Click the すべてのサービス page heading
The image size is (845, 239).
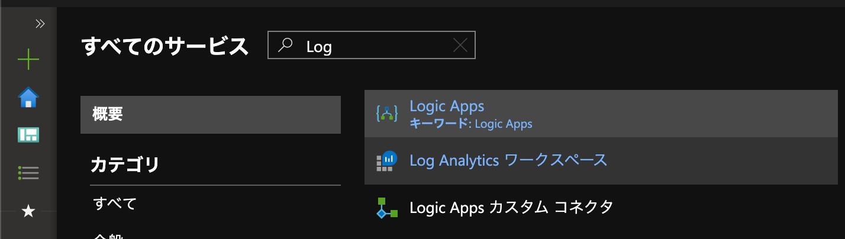[165, 46]
